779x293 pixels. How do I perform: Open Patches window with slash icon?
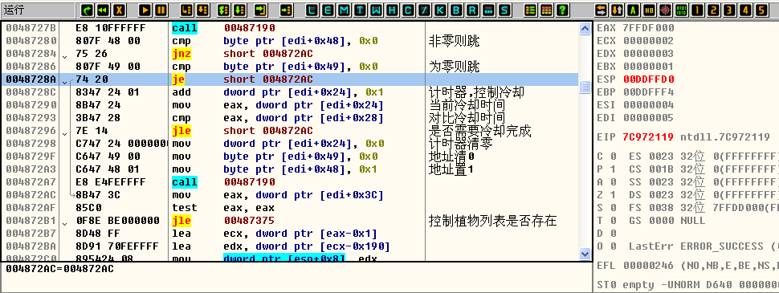(424, 10)
